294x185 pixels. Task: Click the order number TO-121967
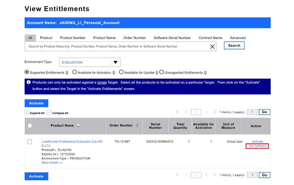[x=122, y=141]
